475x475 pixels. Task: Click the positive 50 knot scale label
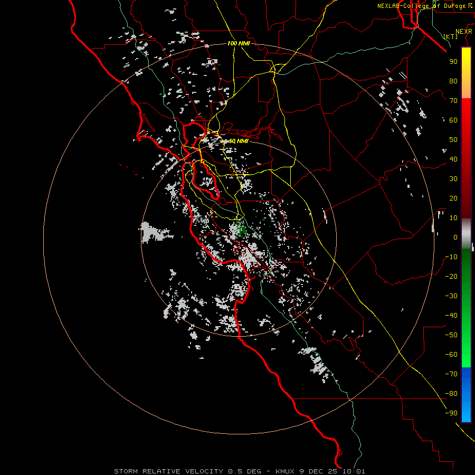click(453, 140)
